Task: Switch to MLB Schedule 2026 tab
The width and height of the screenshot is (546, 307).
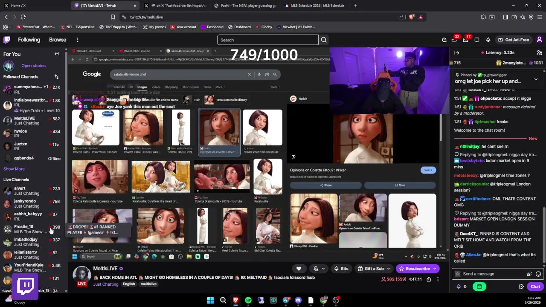Action: [316, 6]
